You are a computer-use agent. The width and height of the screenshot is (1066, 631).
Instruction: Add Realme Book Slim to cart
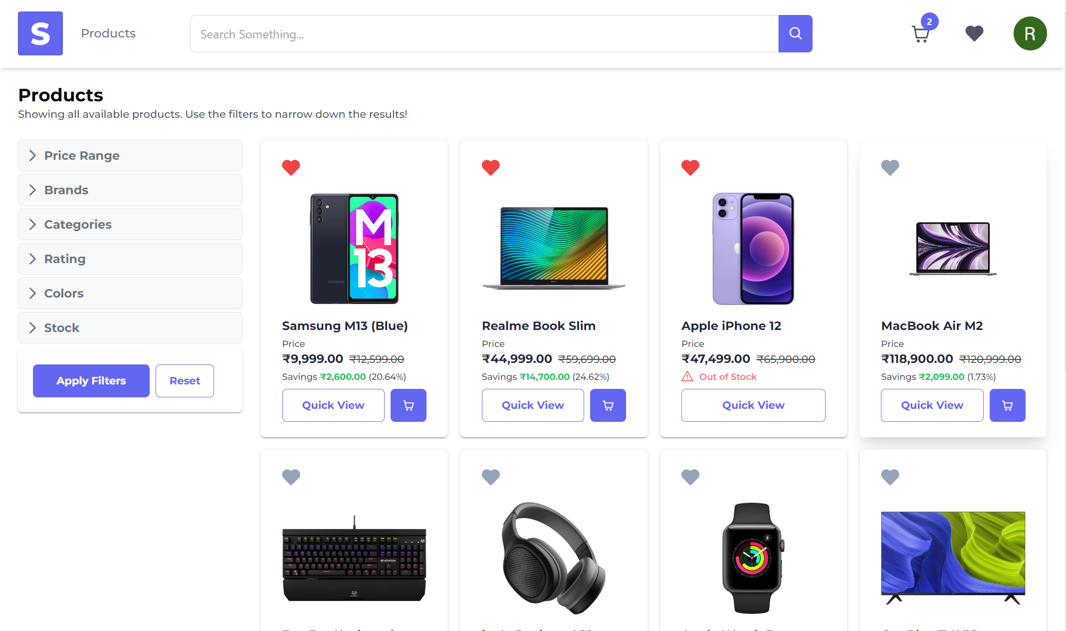[608, 405]
